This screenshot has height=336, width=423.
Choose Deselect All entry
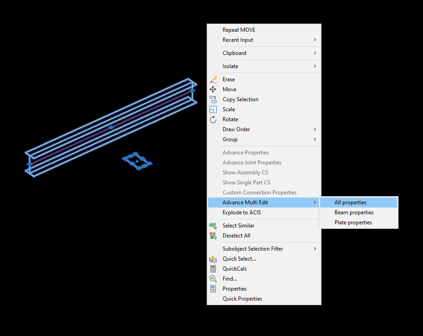(x=264, y=236)
